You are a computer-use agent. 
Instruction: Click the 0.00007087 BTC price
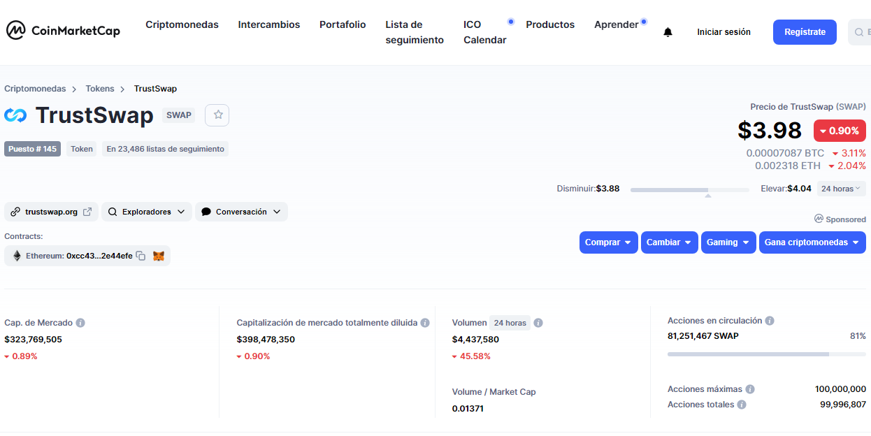785,153
